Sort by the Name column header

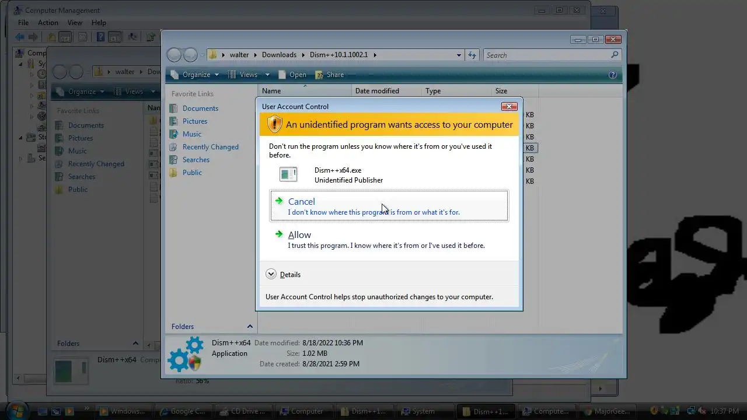[x=305, y=91]
